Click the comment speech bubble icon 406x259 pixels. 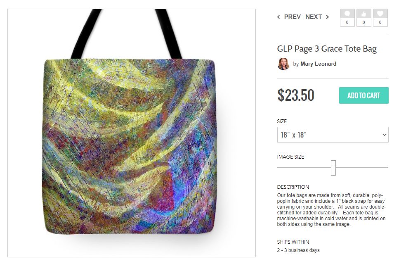coord(347,14)
